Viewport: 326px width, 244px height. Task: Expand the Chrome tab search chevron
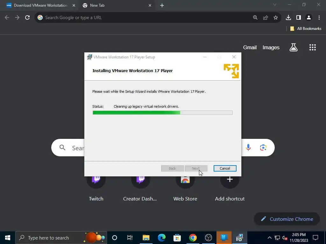pos(275,4)
